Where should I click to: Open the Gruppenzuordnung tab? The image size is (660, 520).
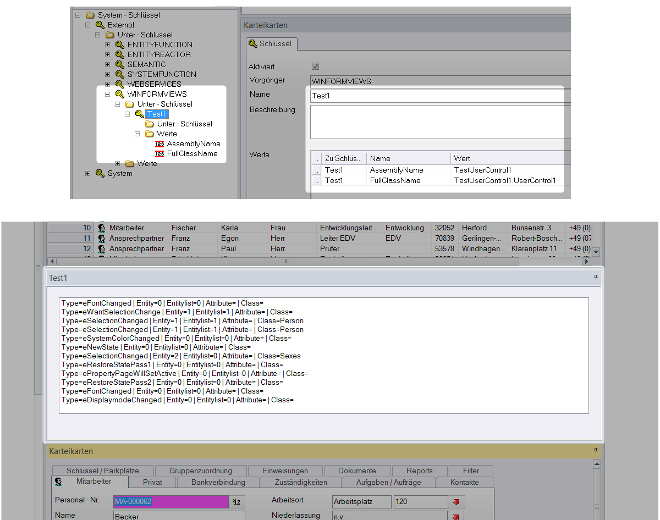201,471
